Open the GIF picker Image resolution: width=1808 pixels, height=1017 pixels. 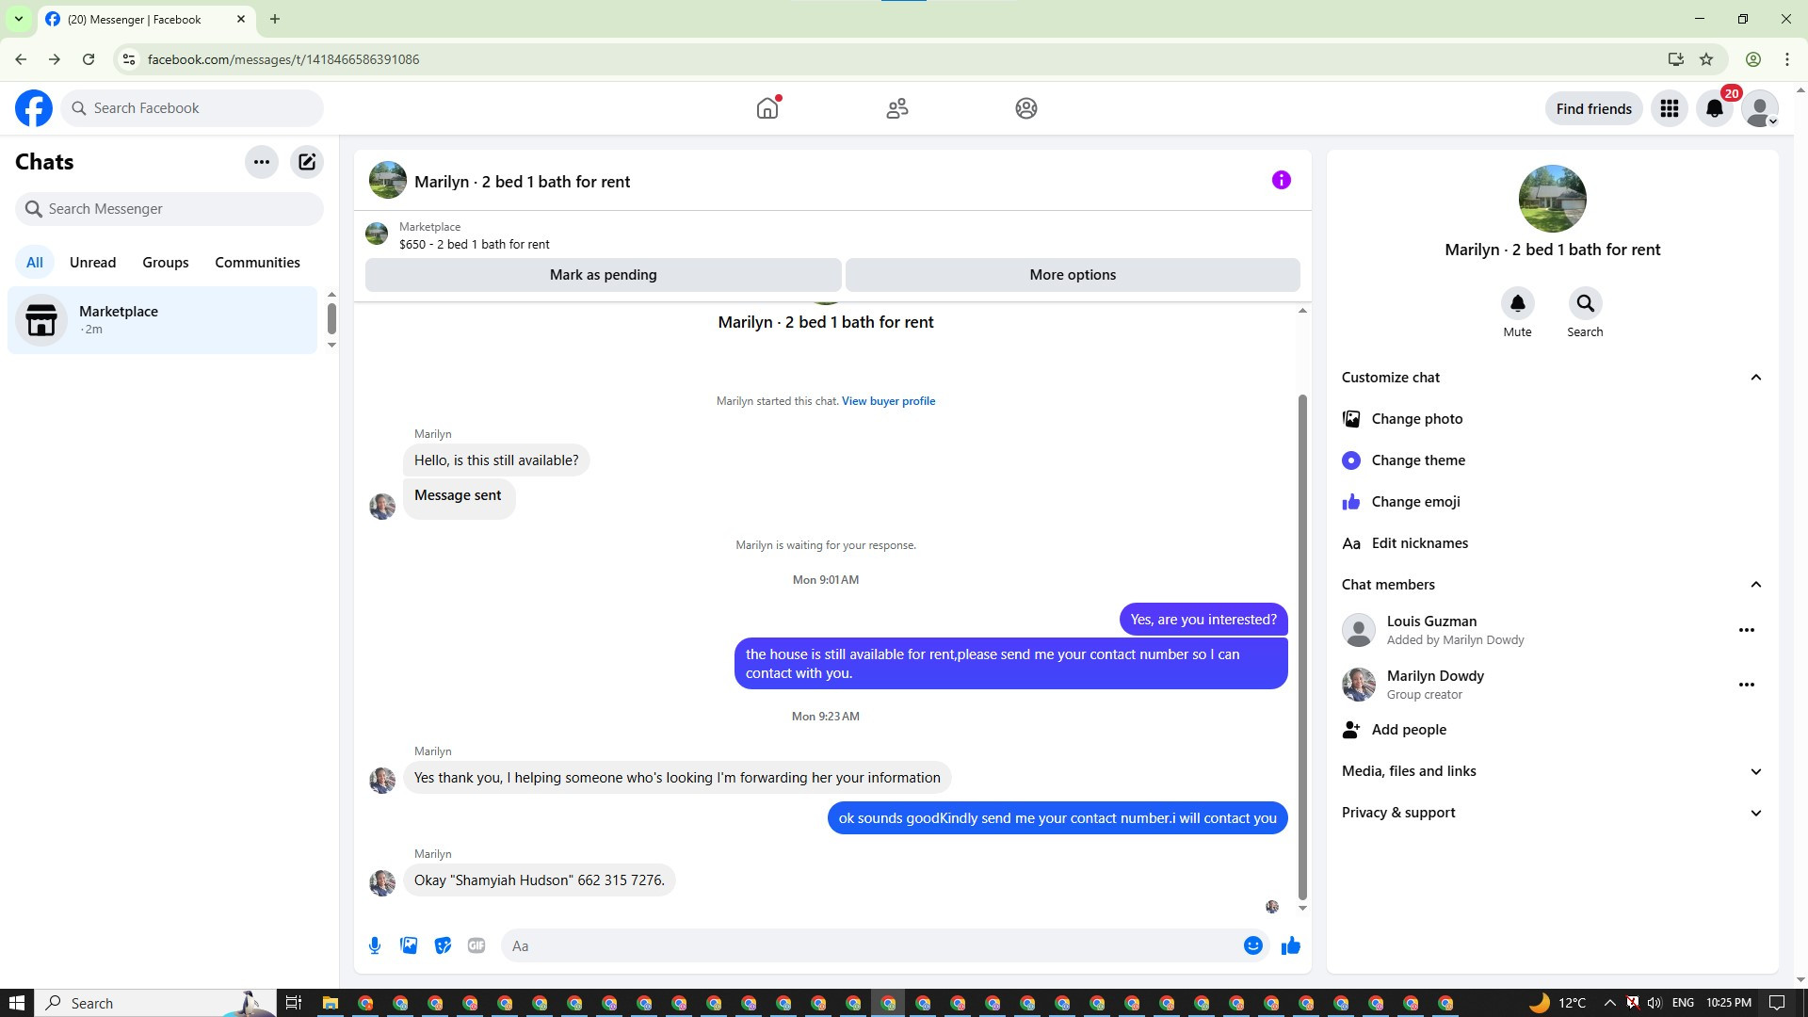[x=476, y=945]
